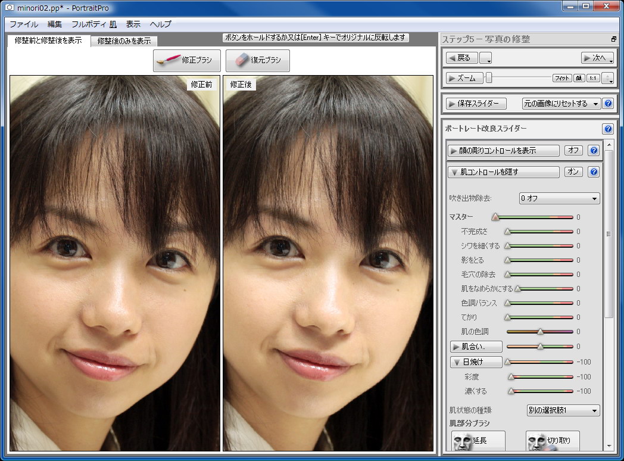Expand the 保存スライダー section
The image size is (624, 461).
(476, 104)
